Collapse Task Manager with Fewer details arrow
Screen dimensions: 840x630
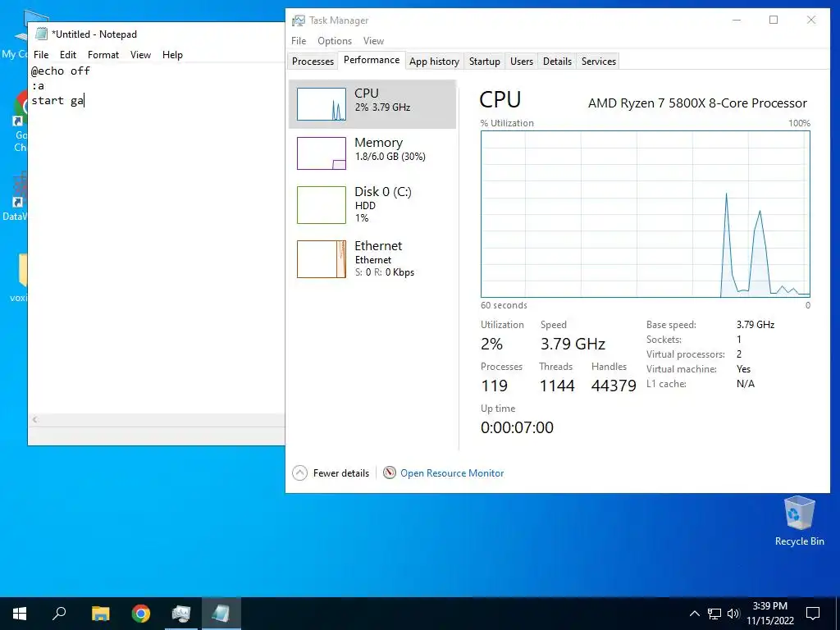pyautogui.click(x=299, y=473)
